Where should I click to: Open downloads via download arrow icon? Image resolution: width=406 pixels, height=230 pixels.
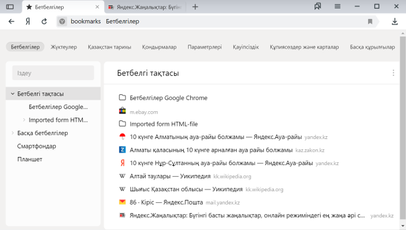pyautogui.click(x=394, y=21)
